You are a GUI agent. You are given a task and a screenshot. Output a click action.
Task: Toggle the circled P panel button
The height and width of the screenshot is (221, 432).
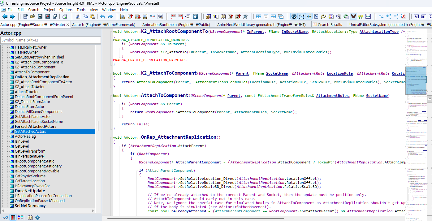click(294, 16)
